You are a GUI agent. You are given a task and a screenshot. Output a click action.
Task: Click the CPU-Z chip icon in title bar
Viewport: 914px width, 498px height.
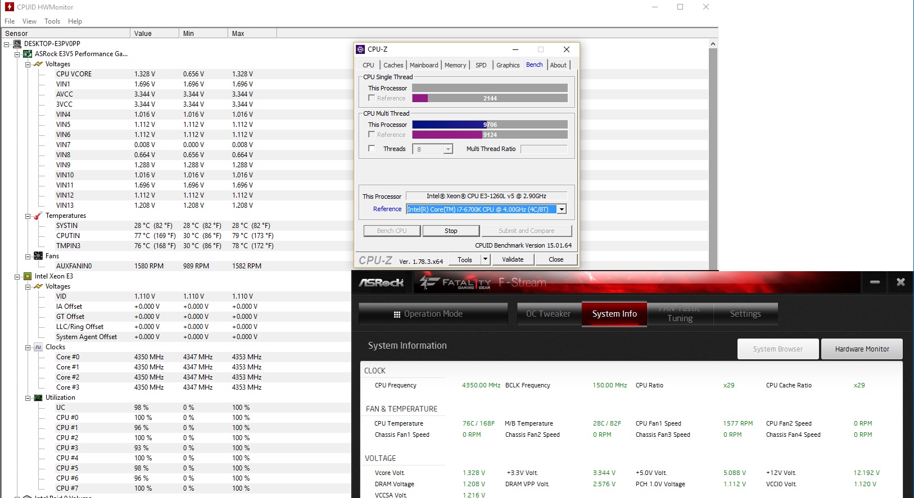[x=361, y=49]
